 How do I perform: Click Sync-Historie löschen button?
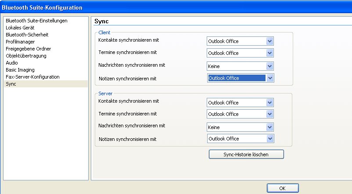click(x=246, y=154)
